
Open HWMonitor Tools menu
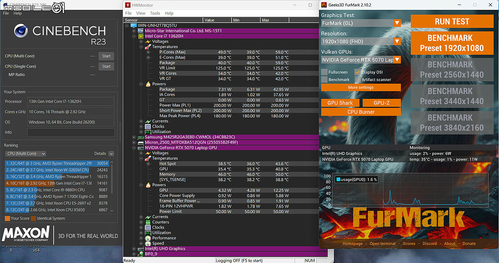click(155, 13)
